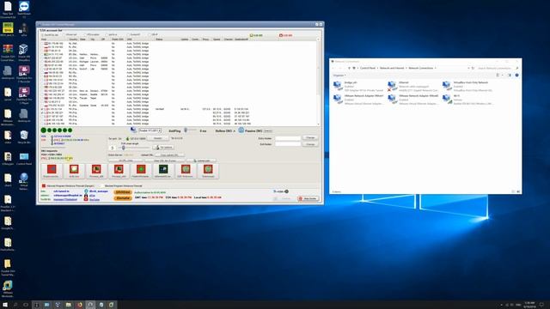550x309 pixels.
Task: Click the green timer icon above the account list
Action: tap(251, 35)
